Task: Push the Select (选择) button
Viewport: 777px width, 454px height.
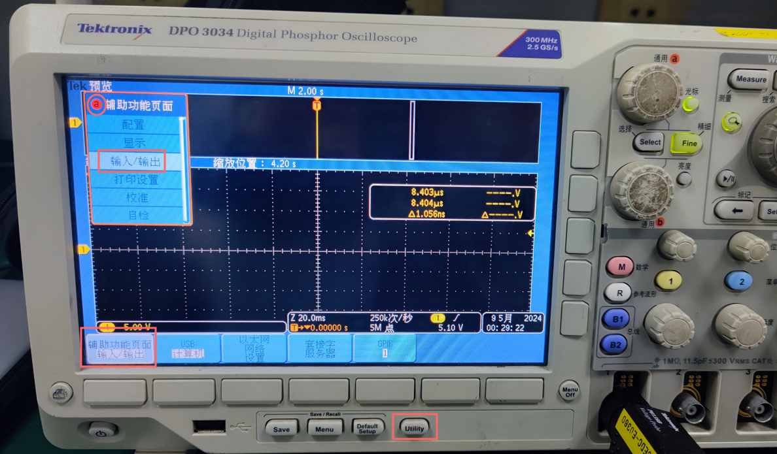Action: 649,142
